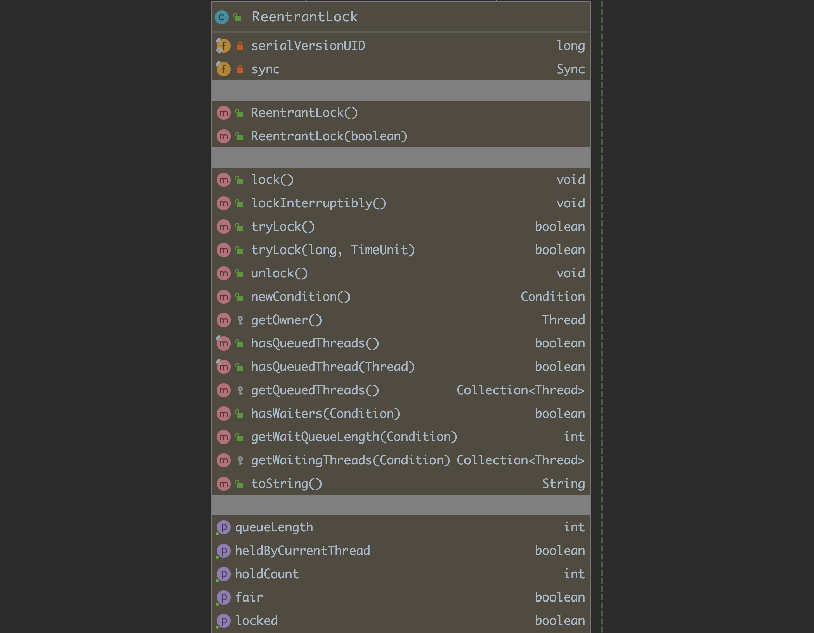Click the method icon for ReentrantLock(boolean) constructor
Screen dimensions: 814x633
click(x=224, y=136)
